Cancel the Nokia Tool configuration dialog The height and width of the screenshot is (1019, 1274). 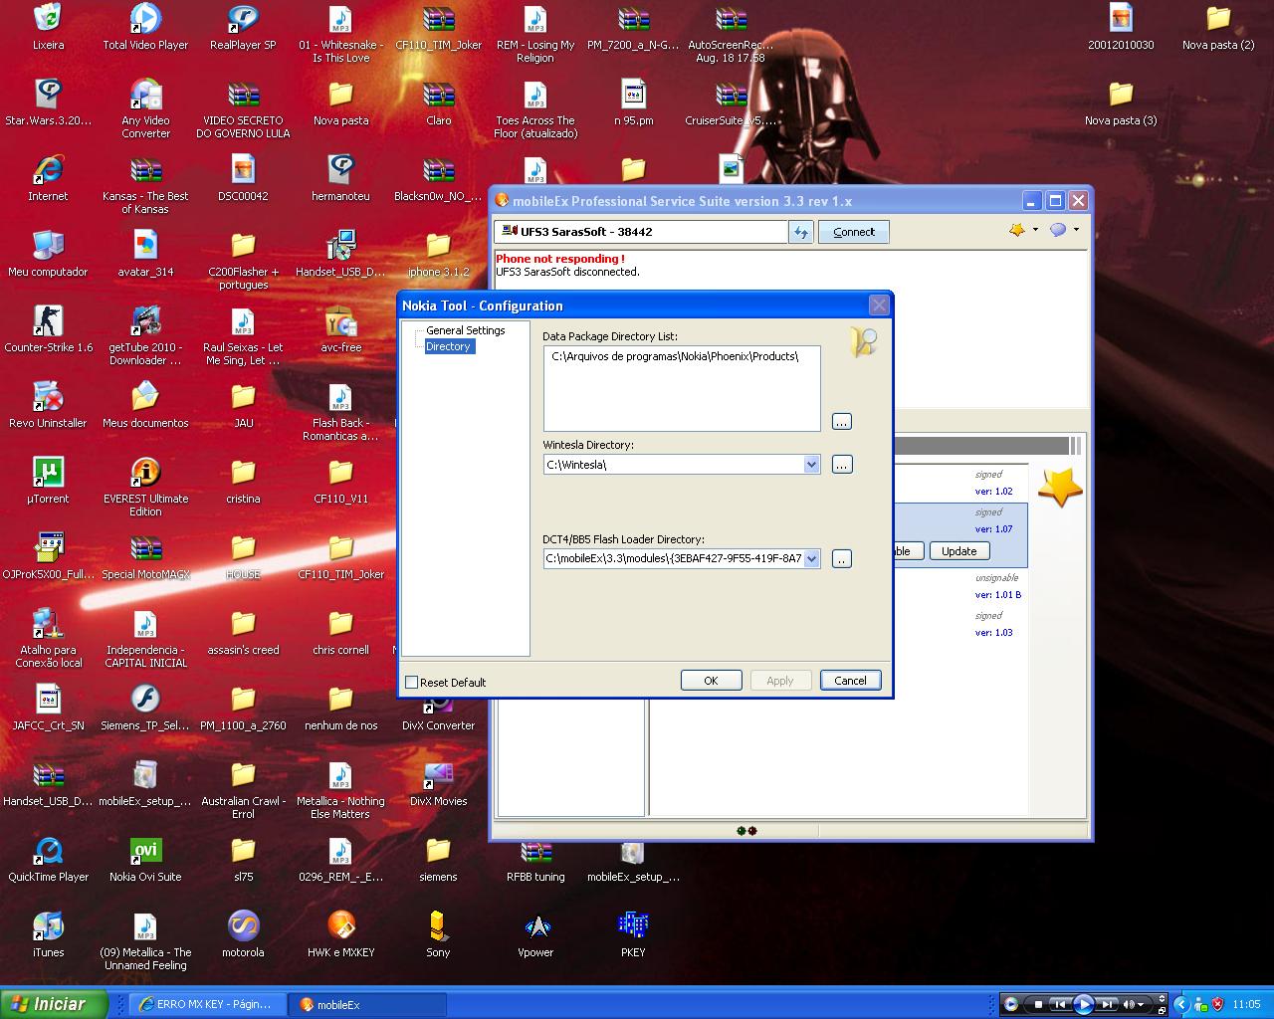click(850, 681)
